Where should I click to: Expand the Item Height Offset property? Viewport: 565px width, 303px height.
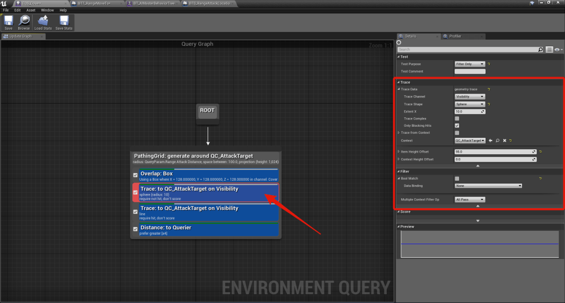pyautogui.click(x=399, y=151)
